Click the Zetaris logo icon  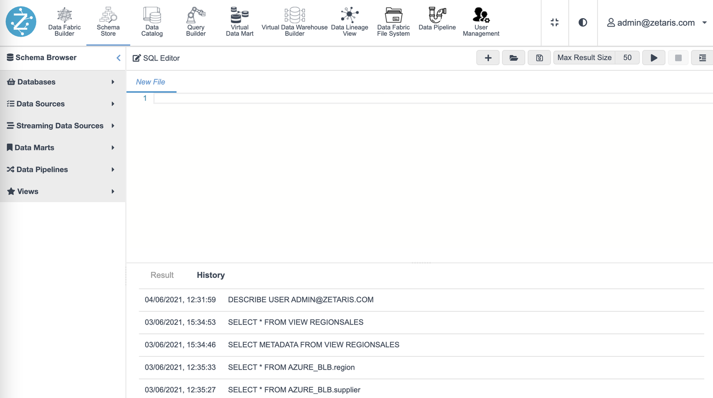[20, 21]
